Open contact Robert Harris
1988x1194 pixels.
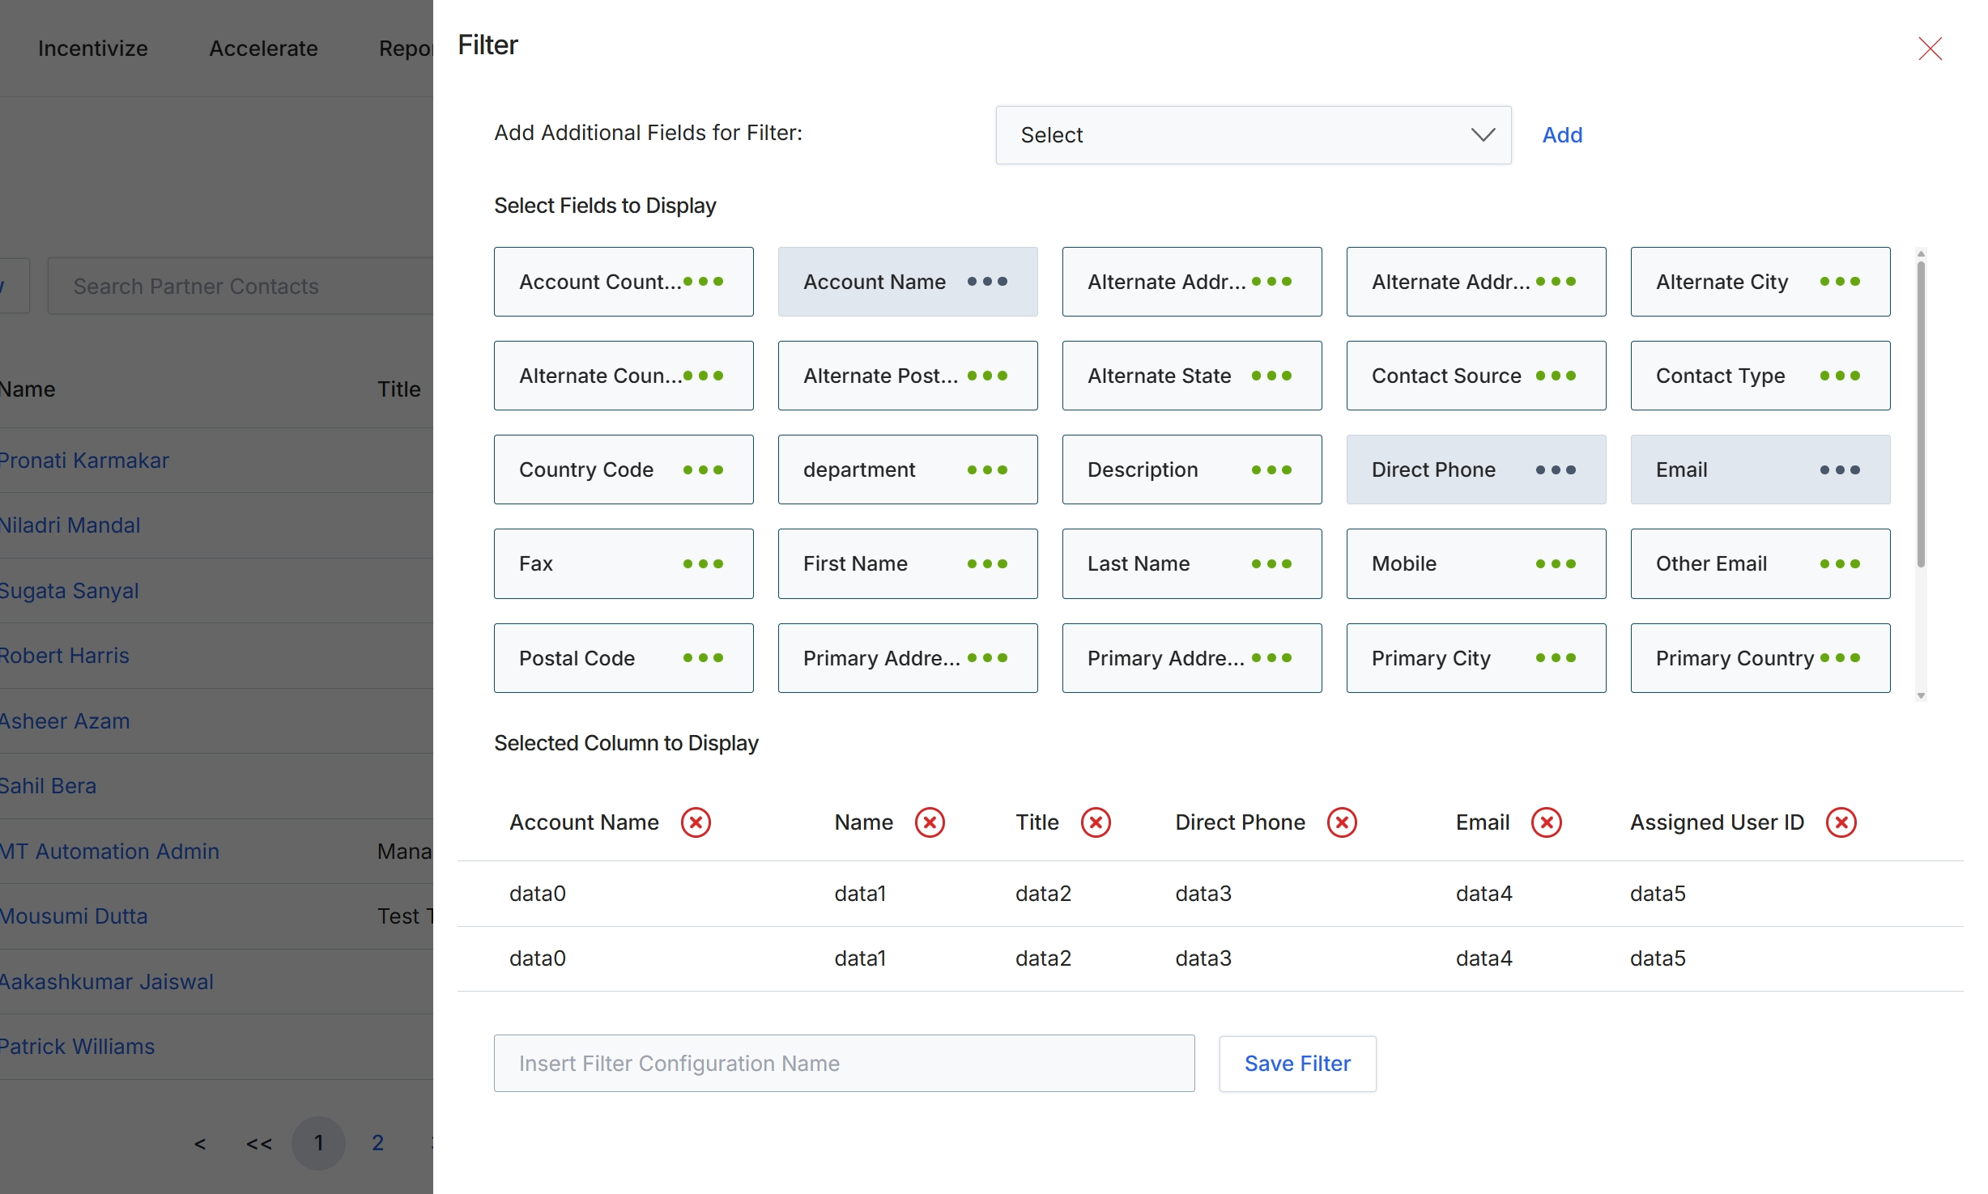(x=64, y=656)
